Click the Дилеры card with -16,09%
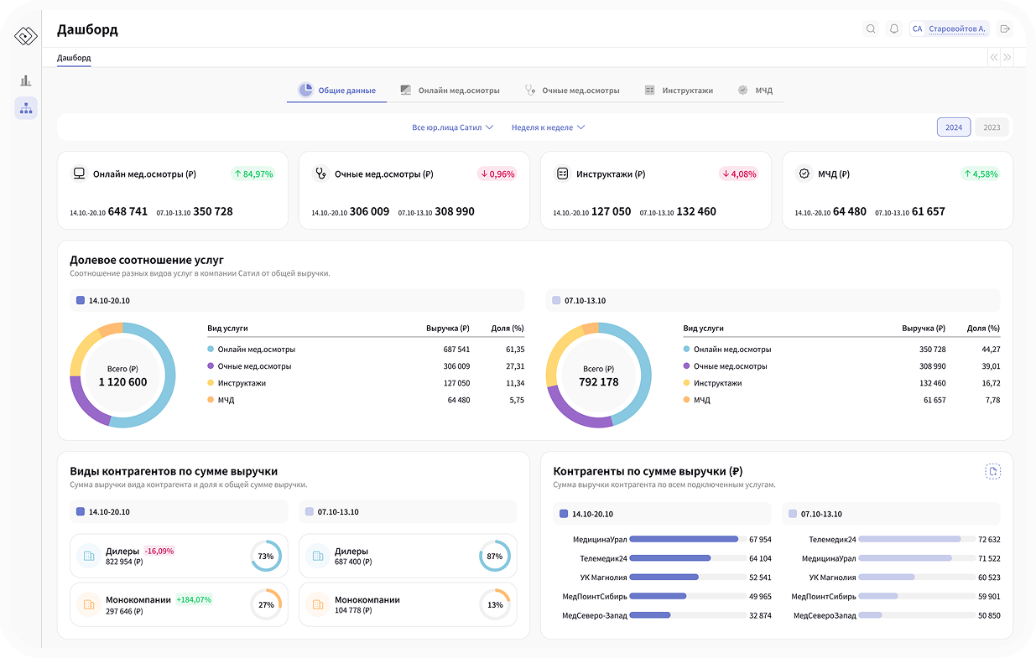 point(179,557)
